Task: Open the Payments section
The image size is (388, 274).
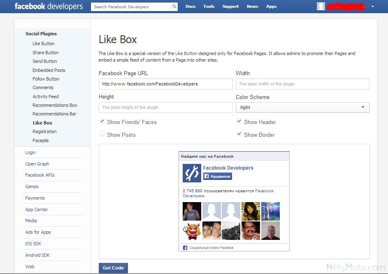Action: pos(35,198)
